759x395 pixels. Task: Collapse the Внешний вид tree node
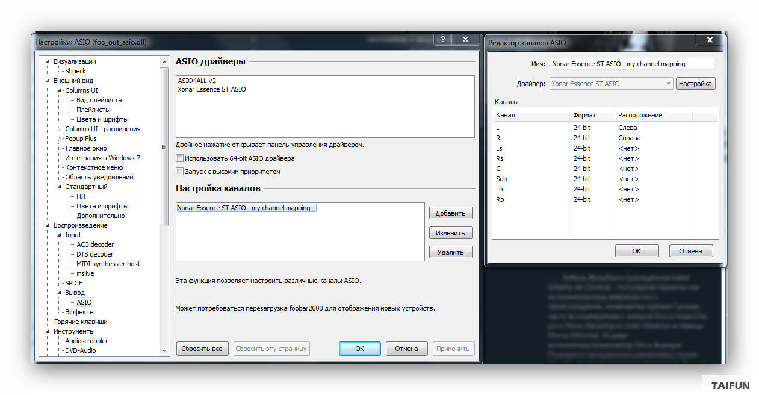coord(48,81)
